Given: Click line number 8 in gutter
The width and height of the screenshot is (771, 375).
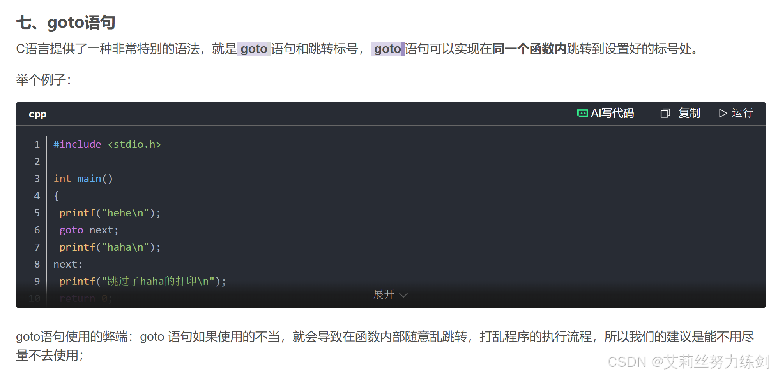Looking at the screenshot, I should click(x=37, y=264).
